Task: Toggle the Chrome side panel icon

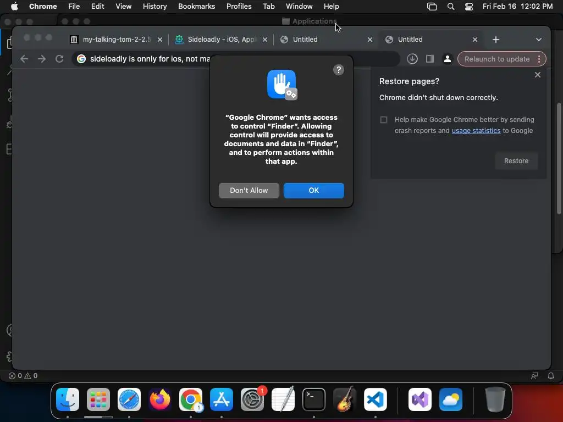Action: pos(430,59)
